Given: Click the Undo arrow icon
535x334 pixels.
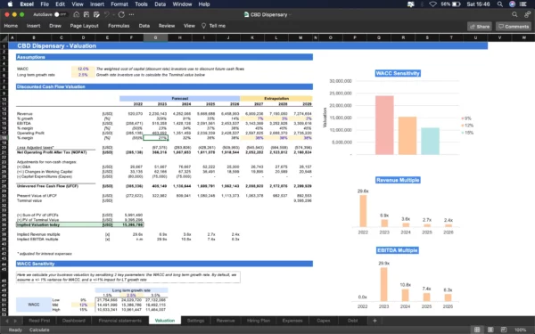Looking at the screenshot, I should [107, 14].
